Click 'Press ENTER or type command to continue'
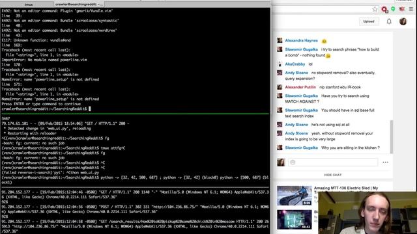417x234 pixels. pyautogui.click(x=41, y=104)
